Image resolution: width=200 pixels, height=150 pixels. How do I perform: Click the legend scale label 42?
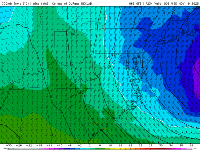pos(191,145)
